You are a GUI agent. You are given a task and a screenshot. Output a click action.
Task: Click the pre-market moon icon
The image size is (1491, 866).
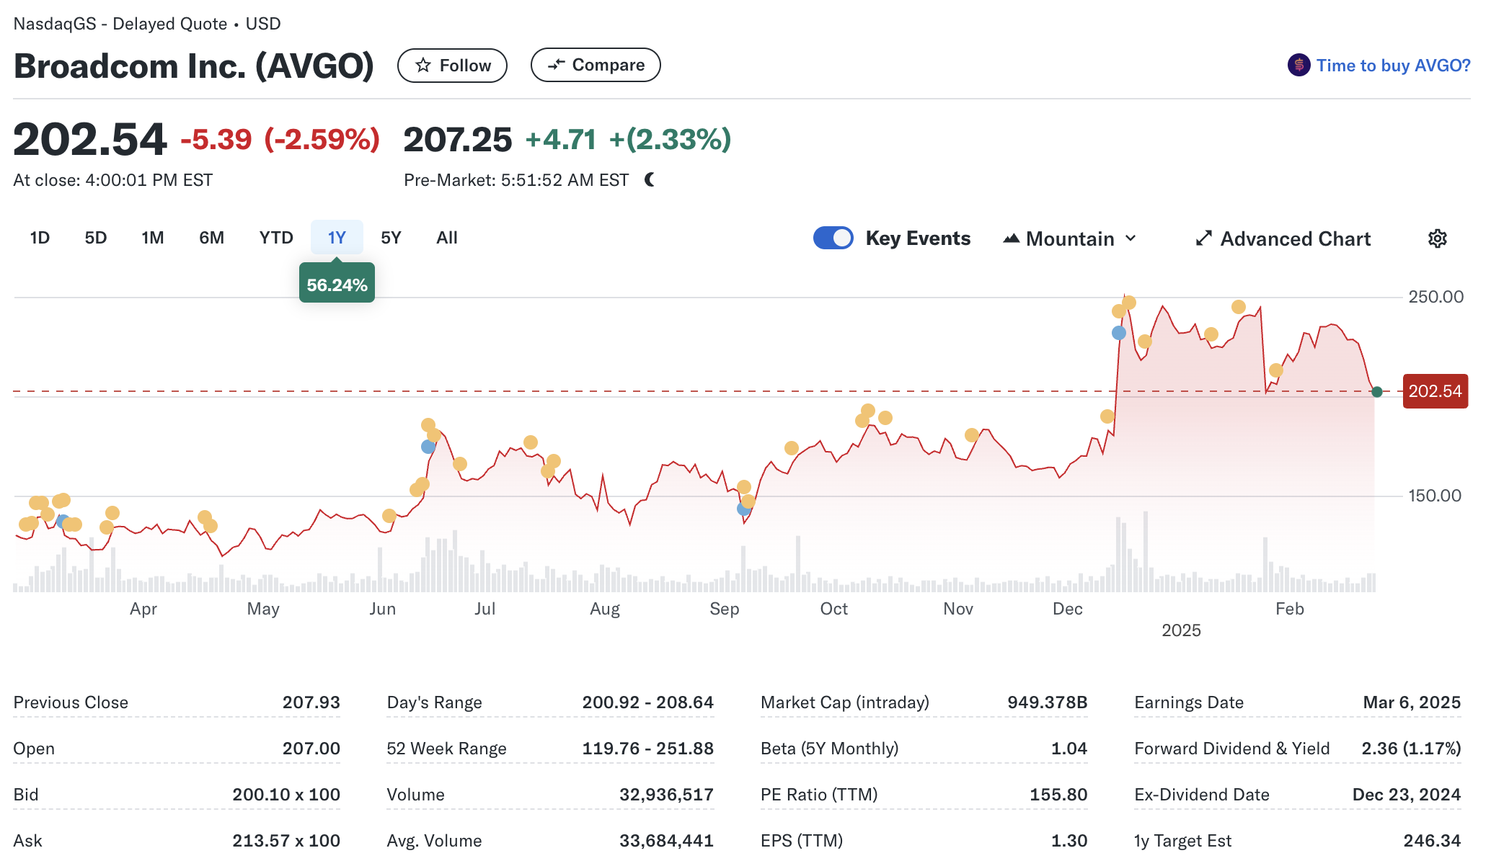point(650,179)
